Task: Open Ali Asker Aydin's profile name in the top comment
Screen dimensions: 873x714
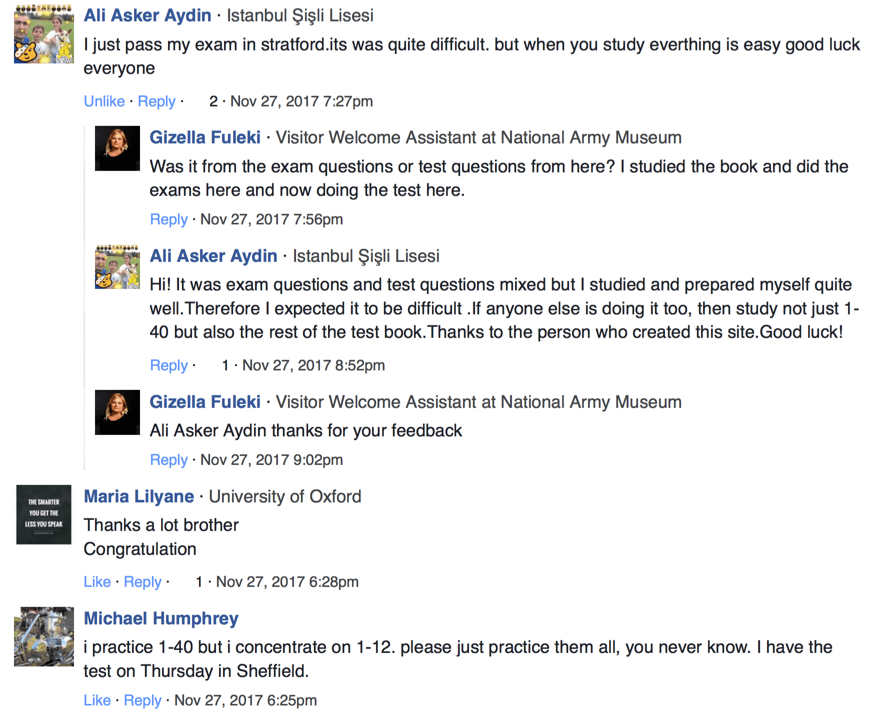Action: click(x=147, y=15)
